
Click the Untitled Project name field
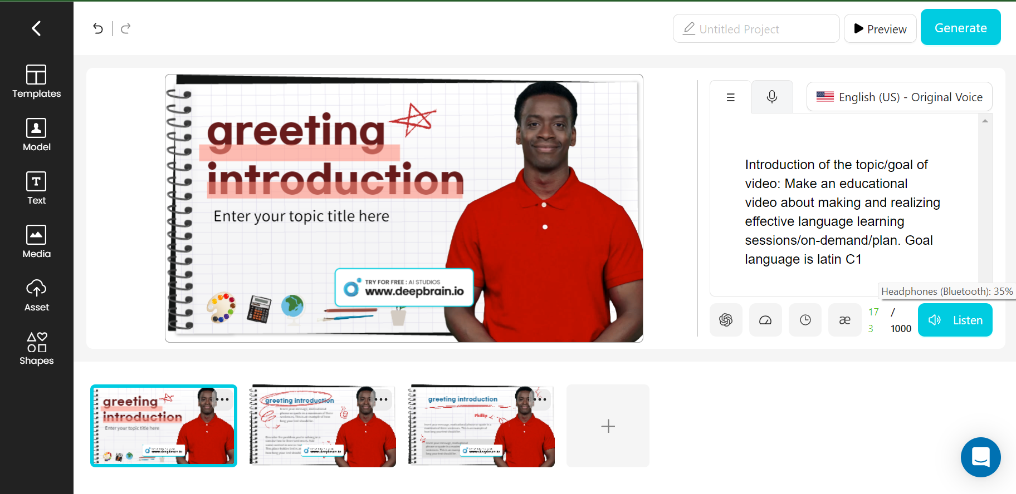pyautogui.click(x=756, y=28)
